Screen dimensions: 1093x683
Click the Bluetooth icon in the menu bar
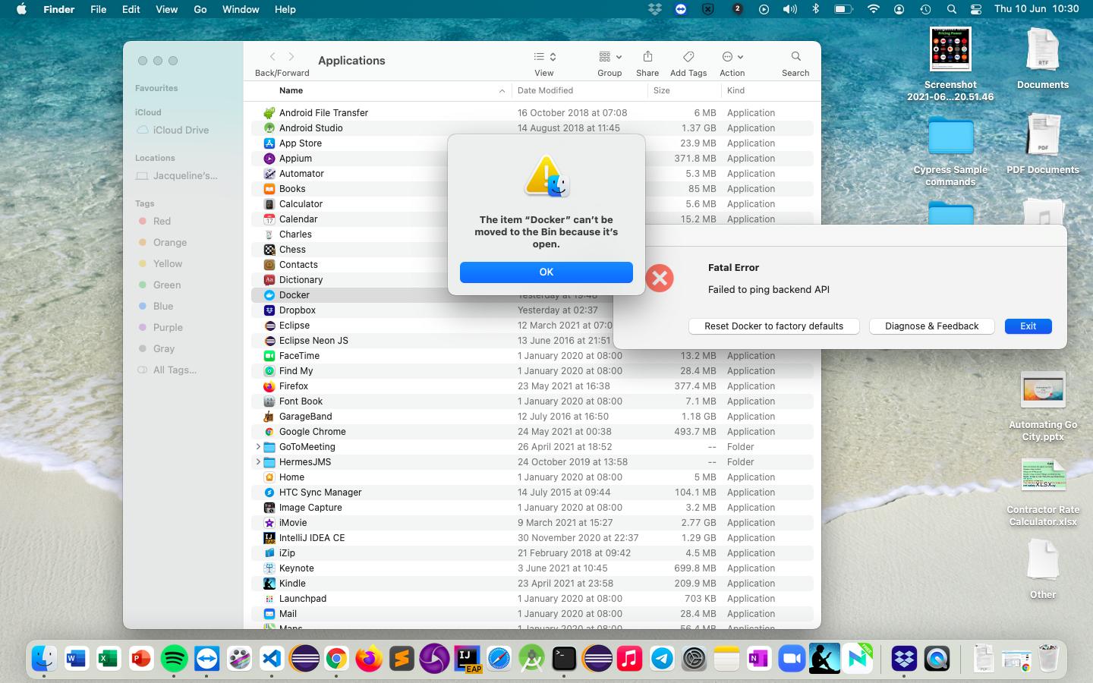(x=816, y=9)
